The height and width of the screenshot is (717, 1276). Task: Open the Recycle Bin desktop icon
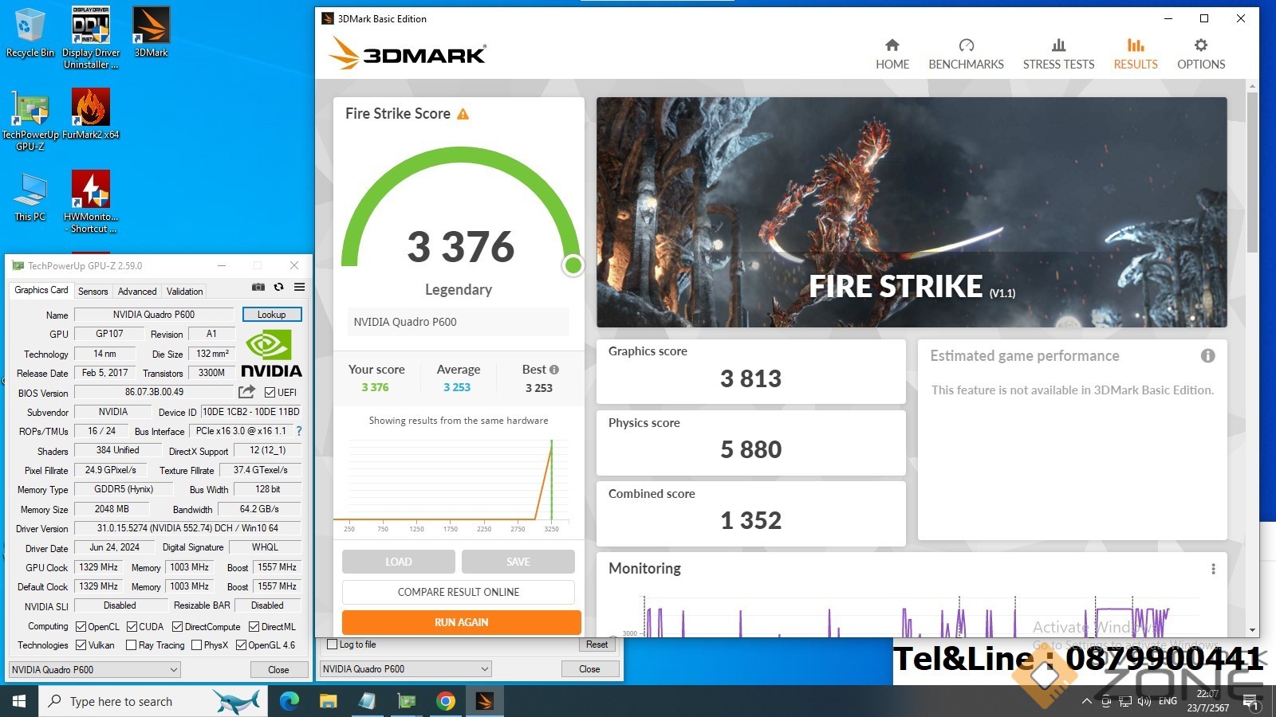coord(30,33)
